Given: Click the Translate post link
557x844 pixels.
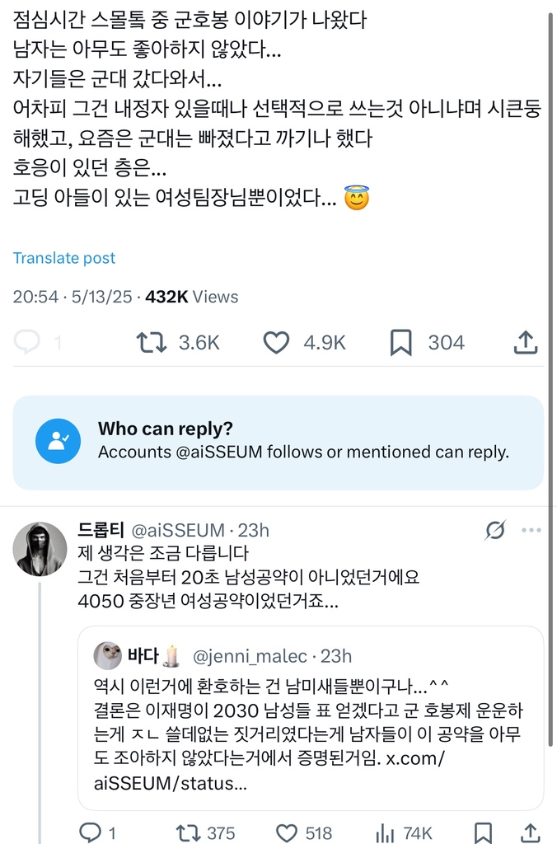Looking at the screenshot, I should point(64,258).
